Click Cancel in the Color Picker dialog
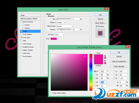Screen dimensions: 139x103 pos(119,56)
